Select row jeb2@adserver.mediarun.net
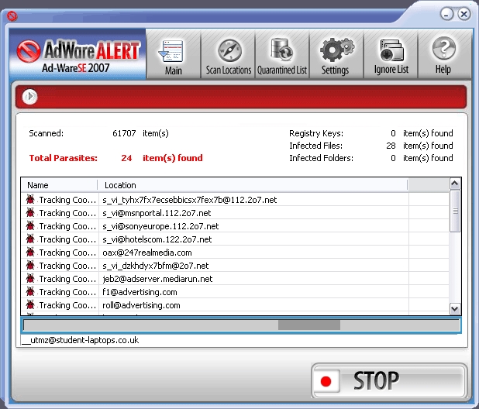This screenshot has width=479, height=409. point(235,279)
